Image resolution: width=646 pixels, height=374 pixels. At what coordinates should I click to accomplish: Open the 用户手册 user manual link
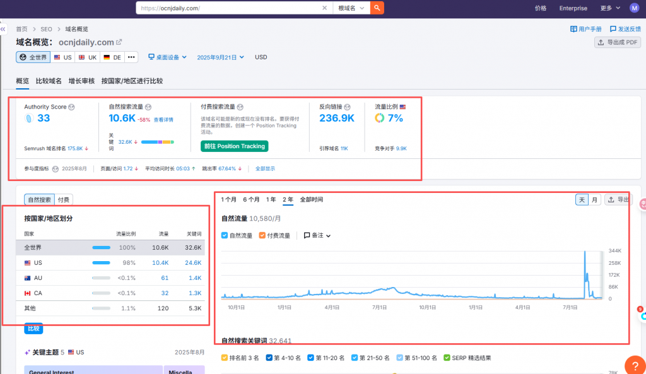coord(585,29)
